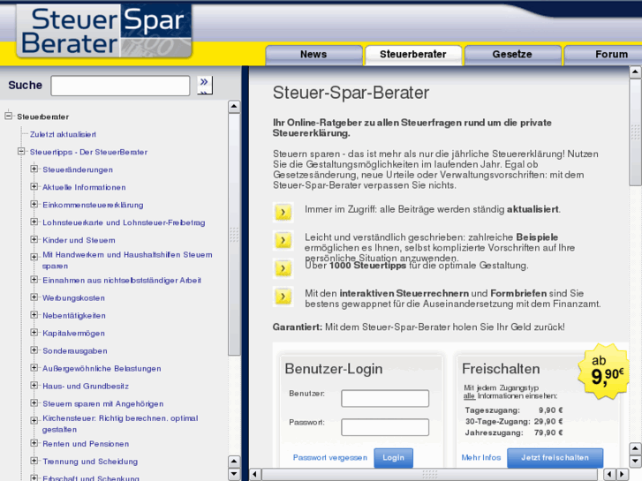The height and width of the screenshot is (481, 642).
Task: Open the 'Passwort vergessen' link
Action: point(330,458)
